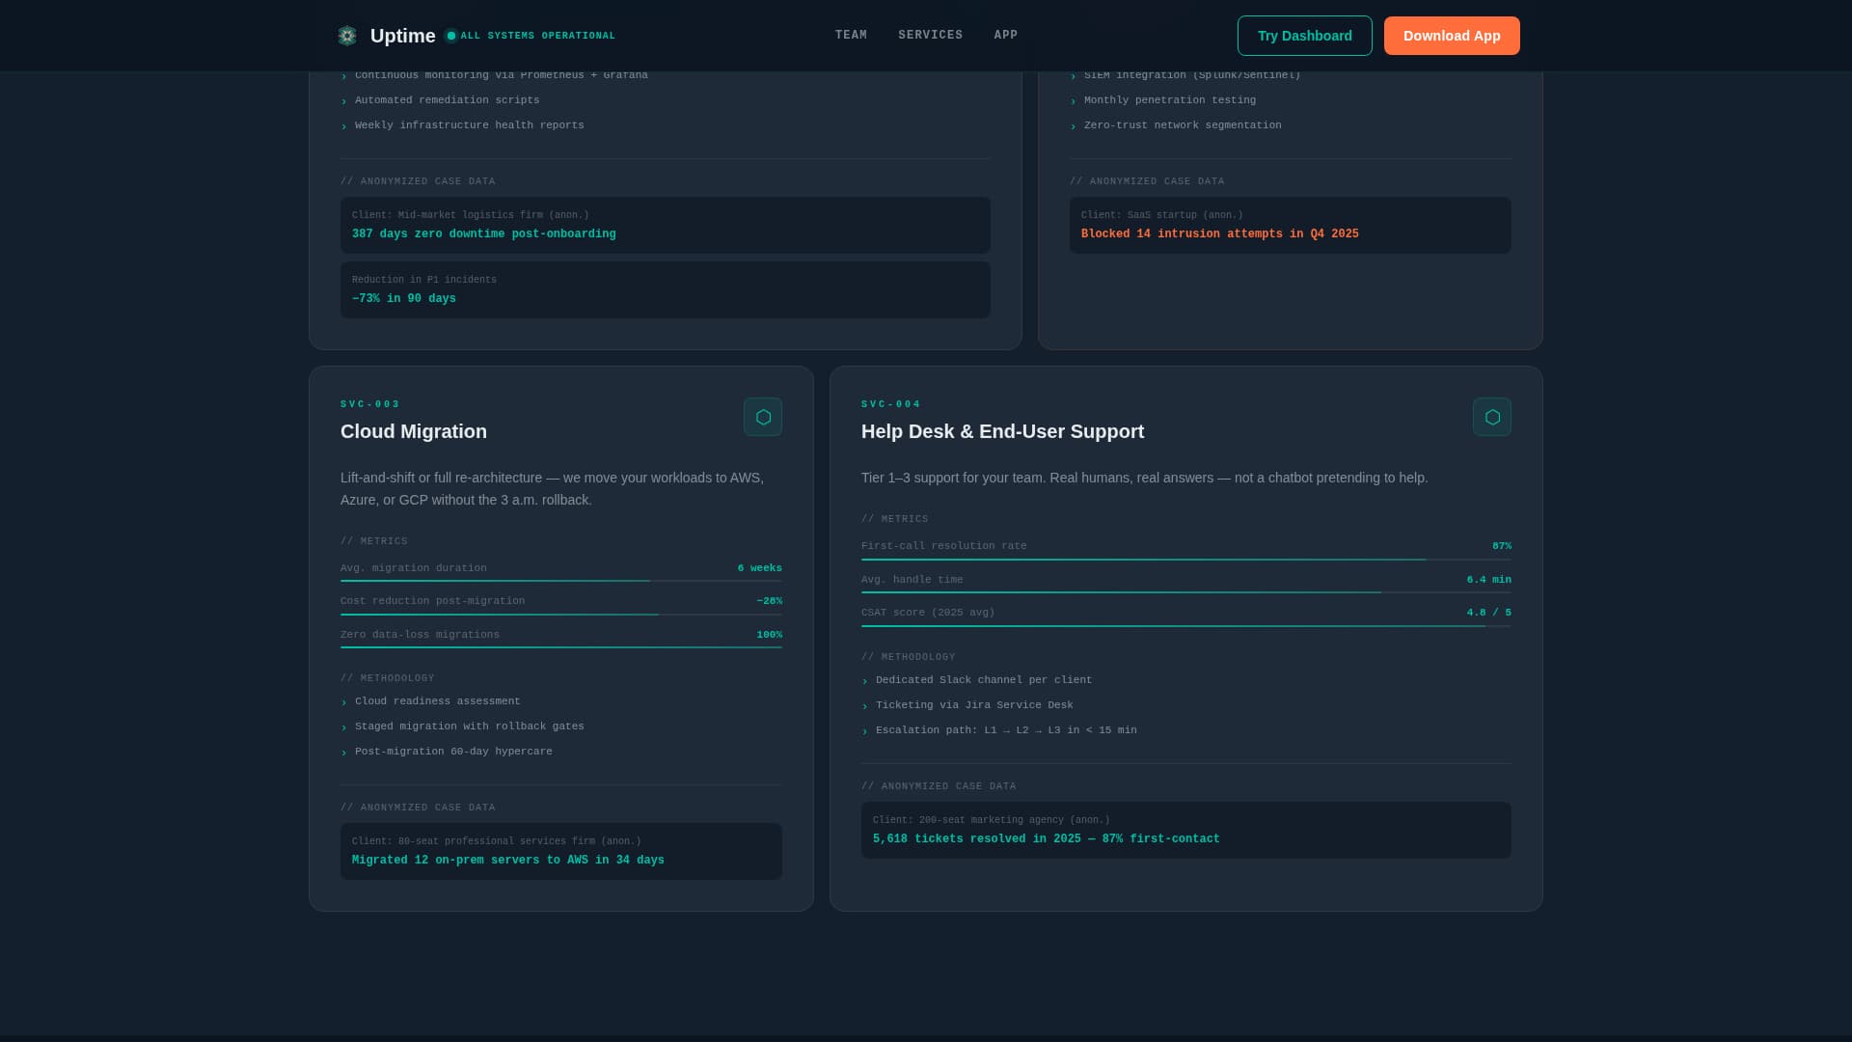Viewport: 1852px width, 1042px height.
Task: Open the APP navigation item
Action: point(1005,35)
